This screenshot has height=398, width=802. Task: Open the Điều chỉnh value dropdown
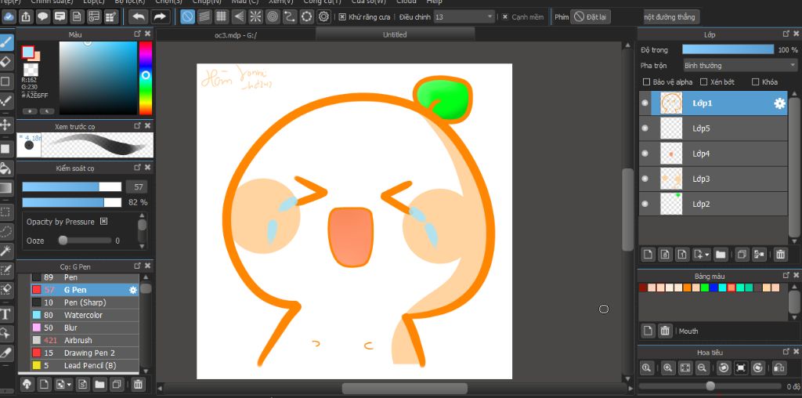pos(464,17)
